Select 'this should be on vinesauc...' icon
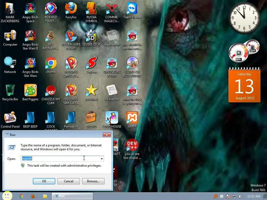The image size is (267, 200). 132,40
